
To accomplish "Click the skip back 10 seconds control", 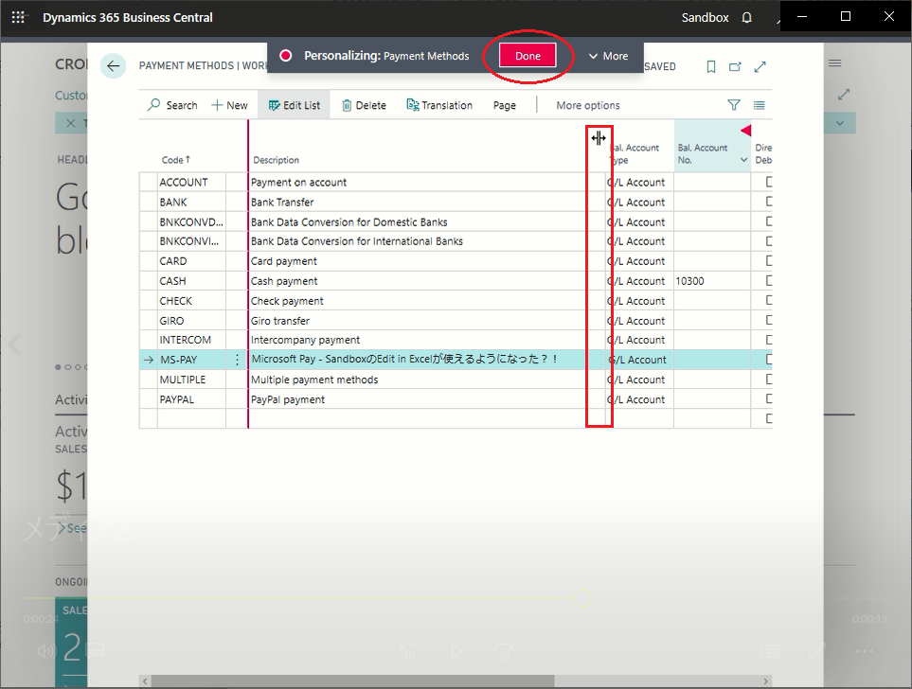I will coord(409,651).
